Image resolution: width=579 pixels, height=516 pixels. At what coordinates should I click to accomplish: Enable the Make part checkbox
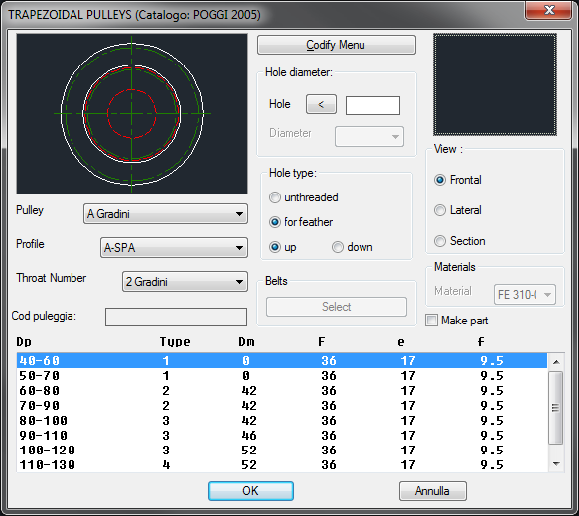[431, 321]
